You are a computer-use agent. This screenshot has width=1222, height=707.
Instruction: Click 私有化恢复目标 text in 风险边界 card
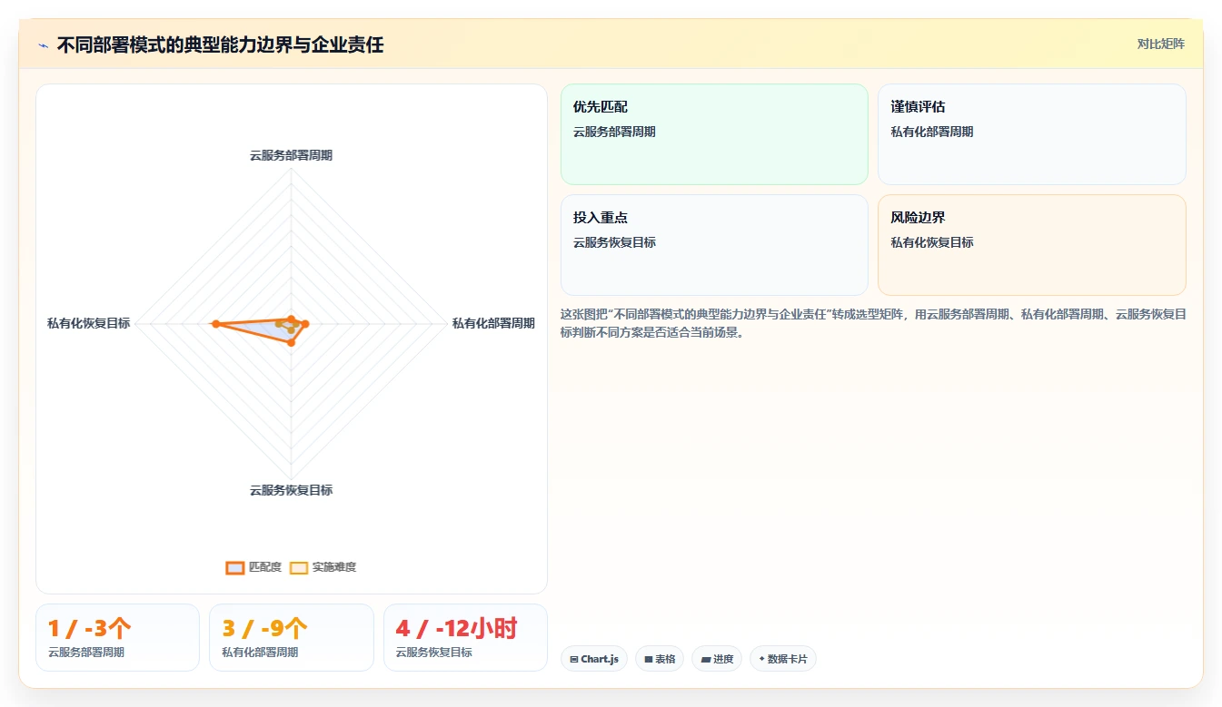pos(931,242)
